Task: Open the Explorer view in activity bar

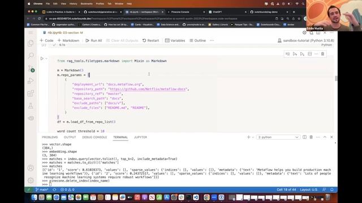Action: click(x=31, y=43)
